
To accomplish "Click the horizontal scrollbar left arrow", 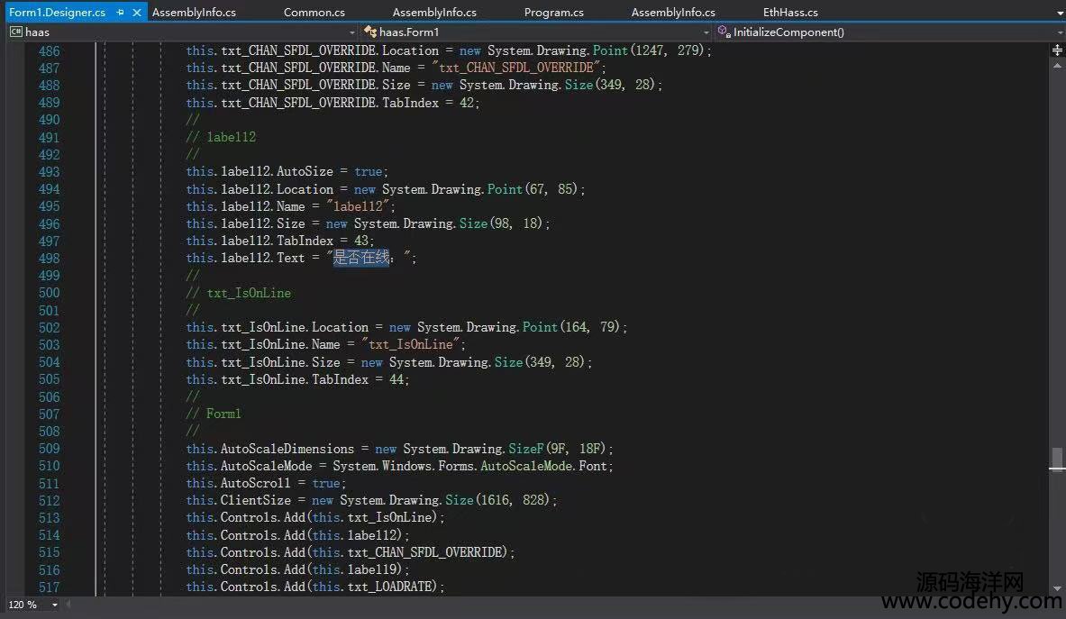I will [68, 604].
